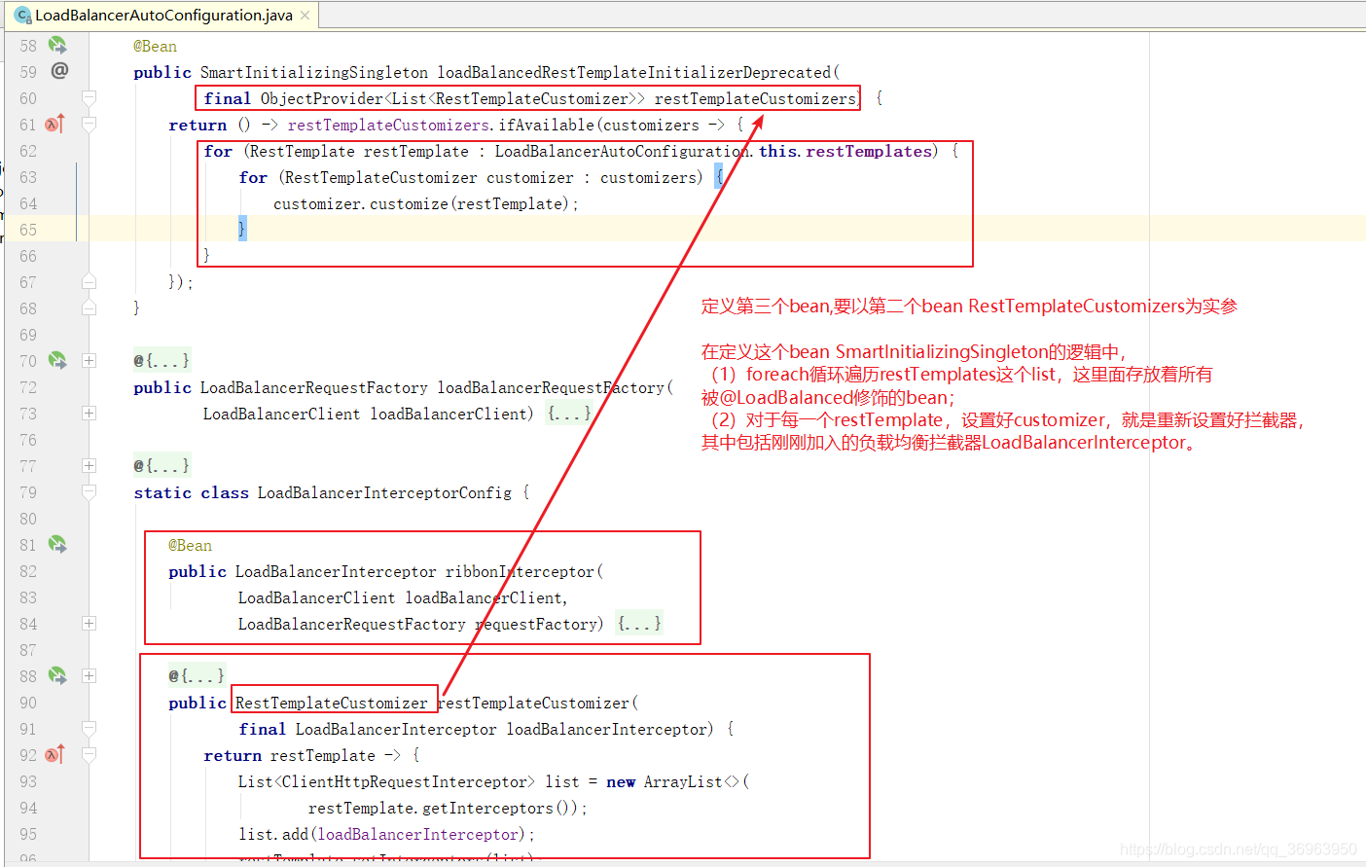1366x867 pixels.
Task: Click the RestTemplateCustomizer return type on line 90
Action: (332, 703)
